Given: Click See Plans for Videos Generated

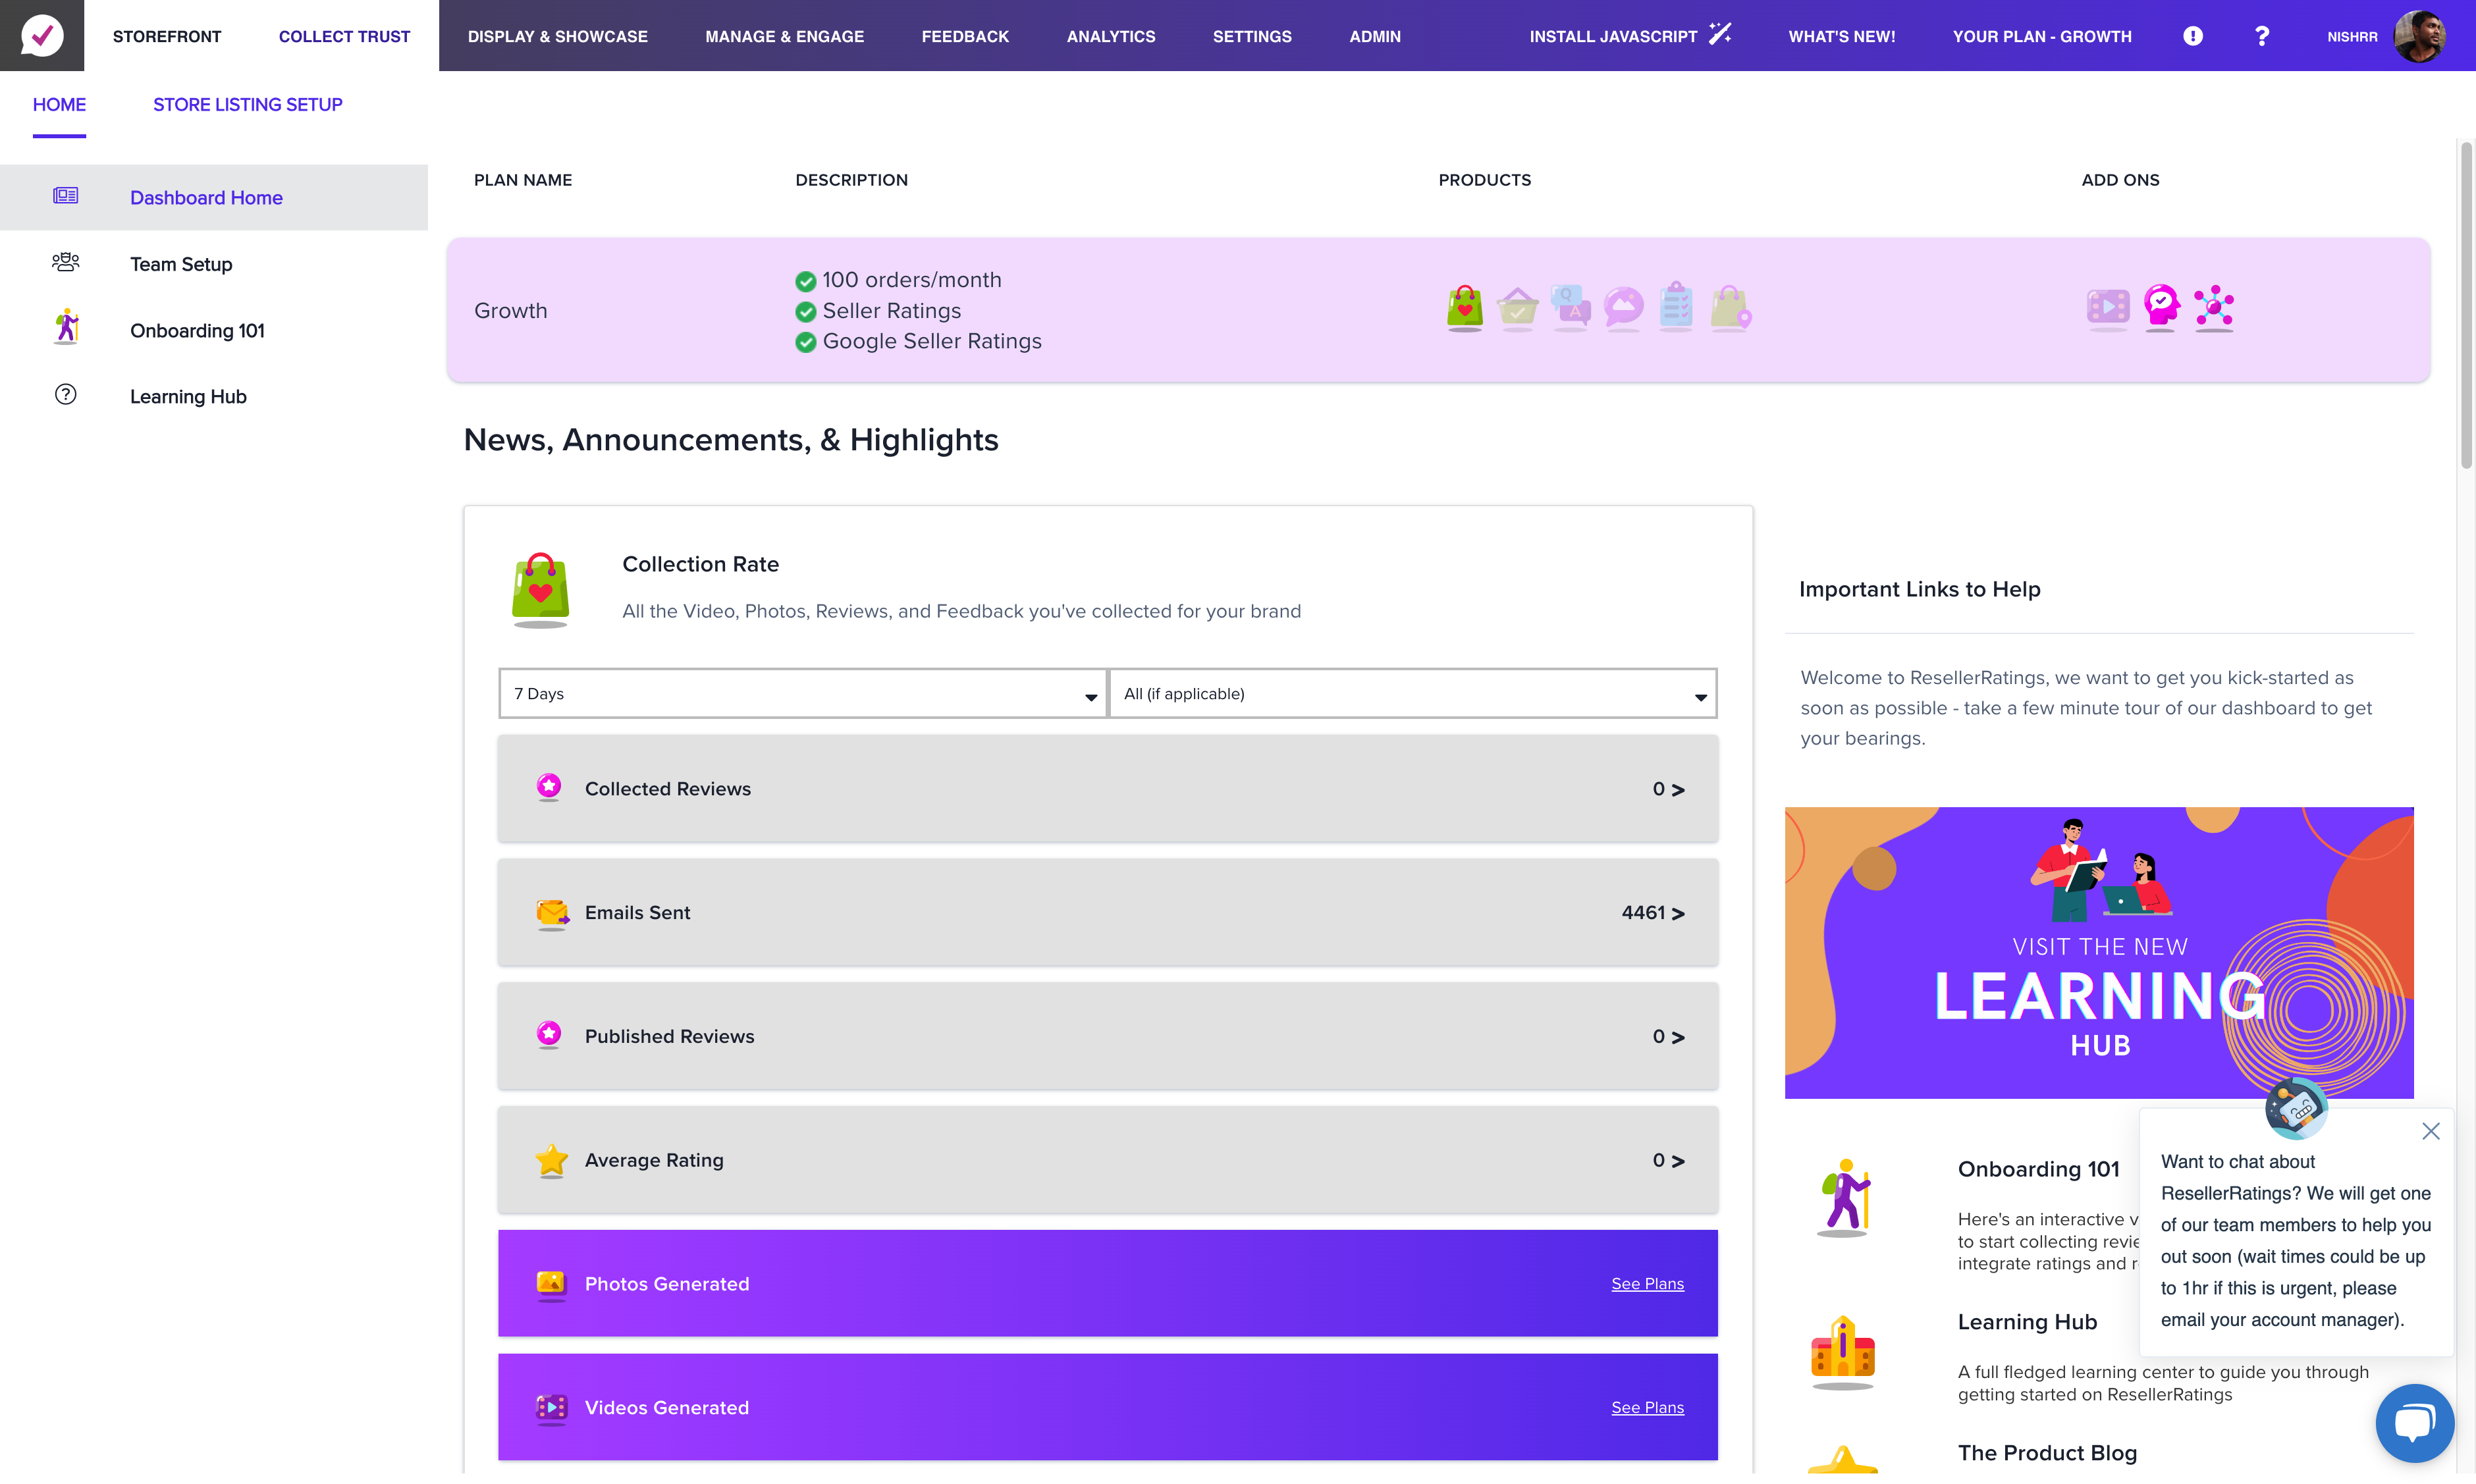Looking at the screenshot, I should click(1647, 1408).
